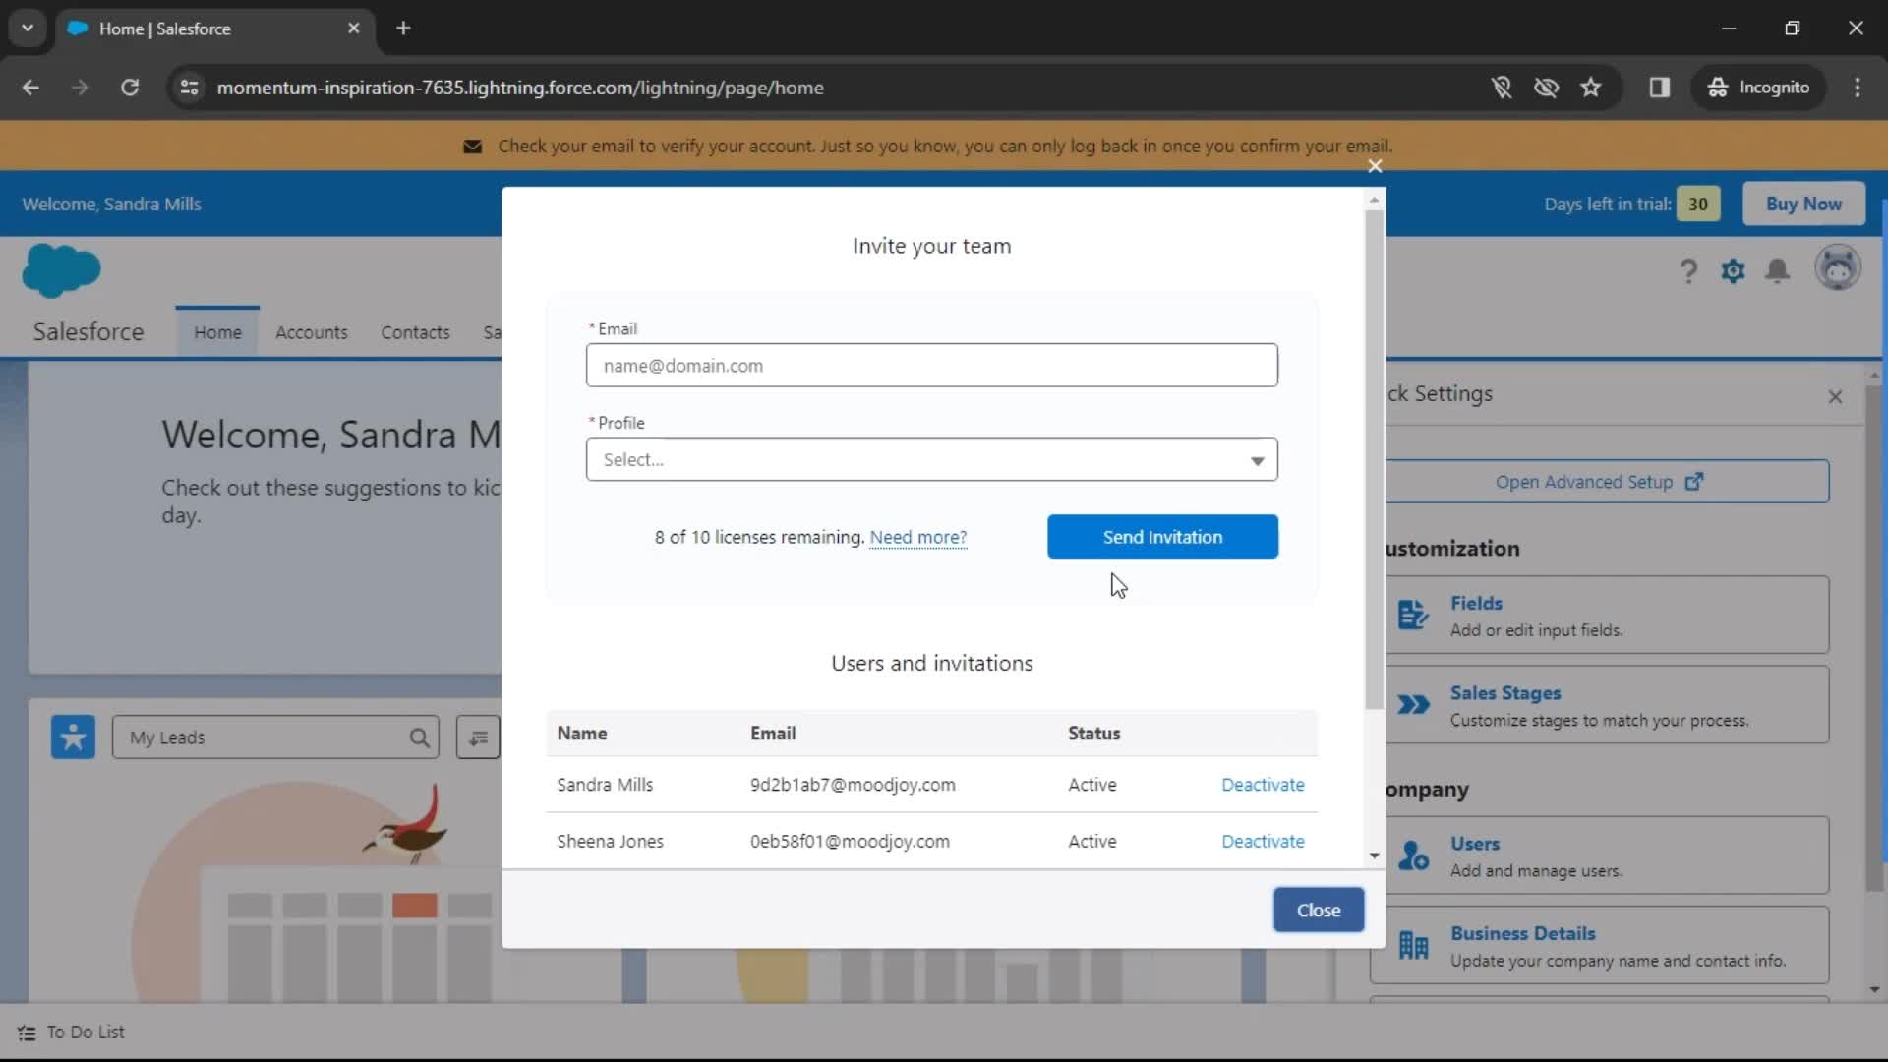Click the Salesforce cloud logo
The width and height of the screenshot is (1888, 1062).
pos(61,270)
